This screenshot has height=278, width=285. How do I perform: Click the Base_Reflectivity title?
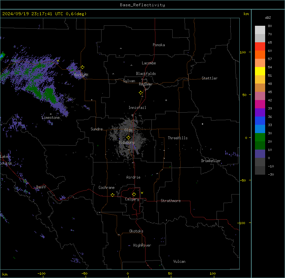pyautogui.click(x=142, y=5)
